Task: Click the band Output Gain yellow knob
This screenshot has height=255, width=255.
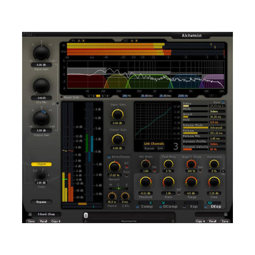Action: coord(118,140)
